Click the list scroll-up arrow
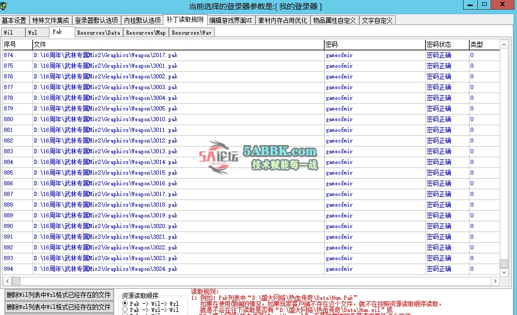 [x=504, y=45]
